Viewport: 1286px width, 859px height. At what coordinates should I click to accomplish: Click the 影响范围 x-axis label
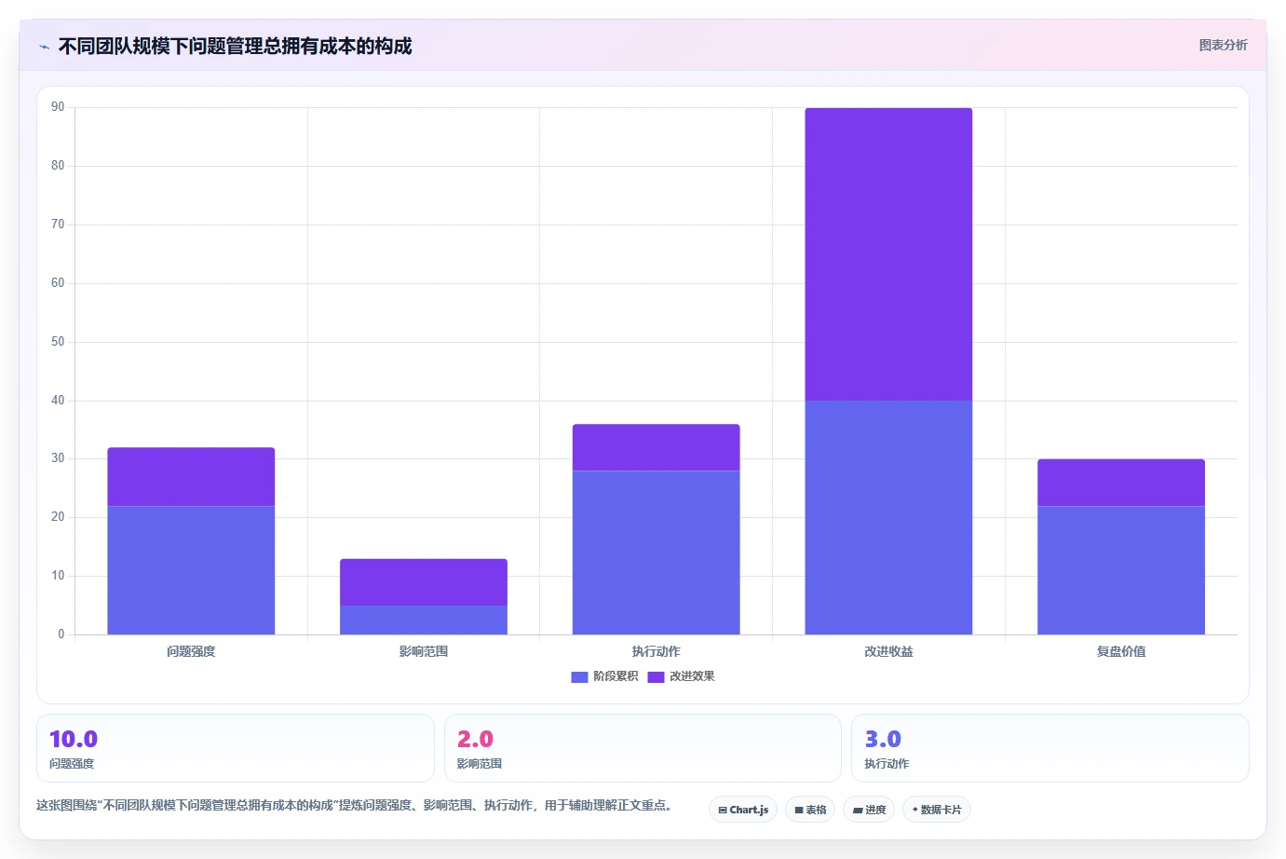click(x=424, y=651)
